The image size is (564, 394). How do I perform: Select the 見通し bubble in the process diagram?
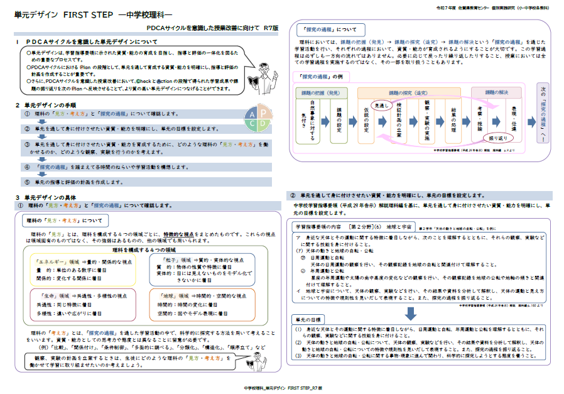(x=380, y=106)
